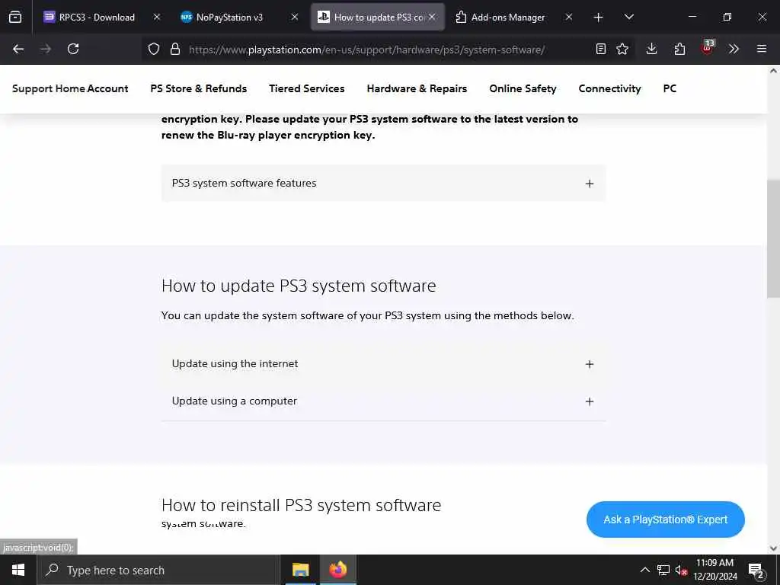
Task: Open network status tray icon
Action: click(x=663, y=570)
